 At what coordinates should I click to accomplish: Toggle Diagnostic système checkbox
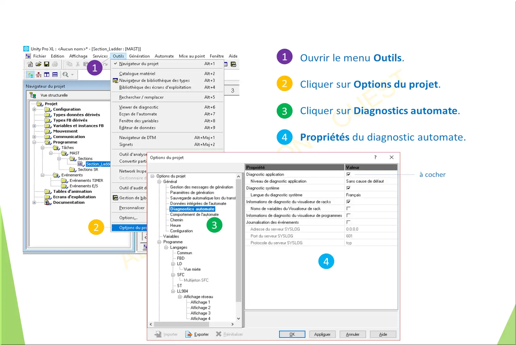(x=348, y=188)
